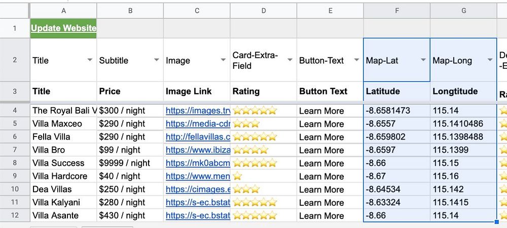This screenshot has height=228, width=507.
Task: Open the Card-Extra-Field filter dropdown
Action: click(x=290, y=60)
